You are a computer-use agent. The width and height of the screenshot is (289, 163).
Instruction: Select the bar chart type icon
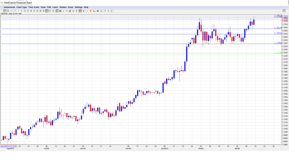(x=8, y=11)
